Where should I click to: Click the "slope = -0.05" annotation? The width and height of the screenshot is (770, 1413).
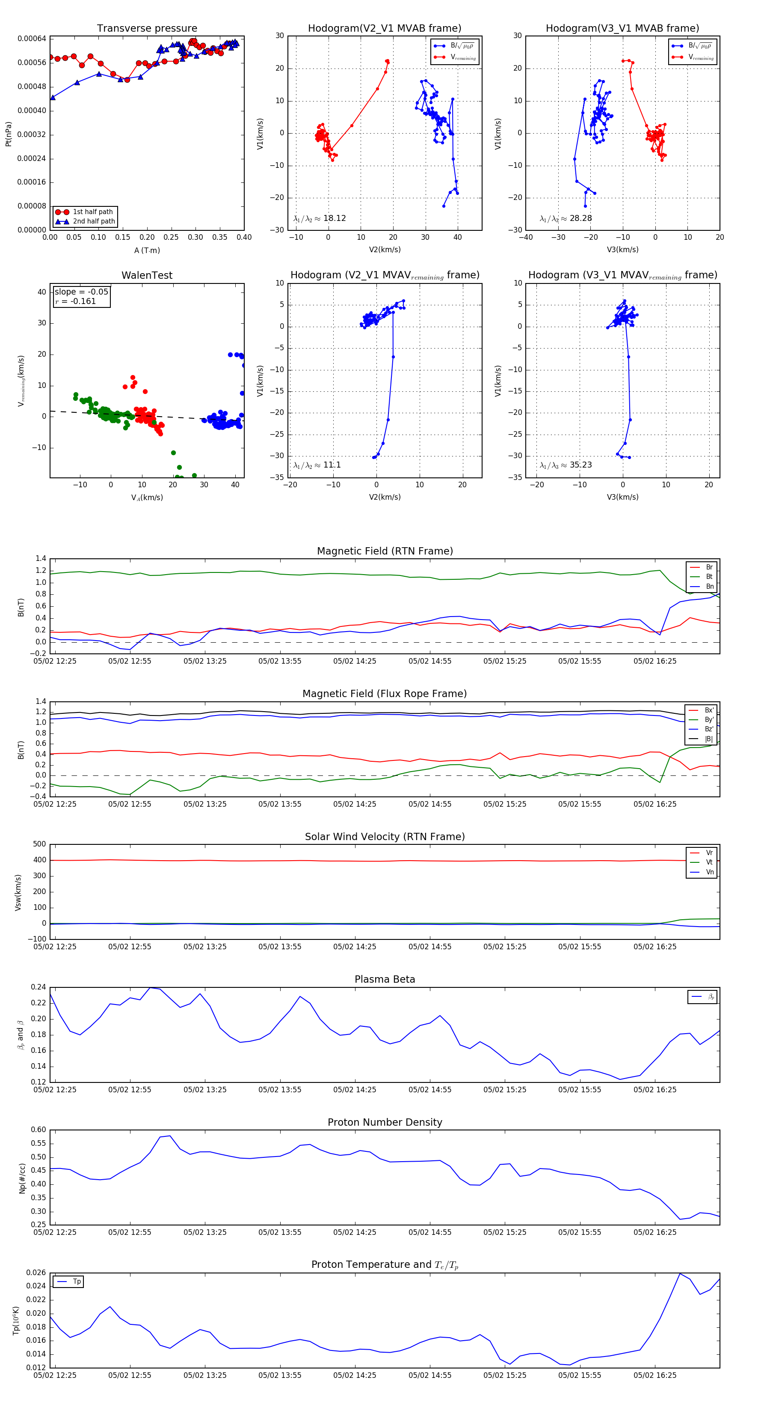pyautogui.click(x=82, y=292)
